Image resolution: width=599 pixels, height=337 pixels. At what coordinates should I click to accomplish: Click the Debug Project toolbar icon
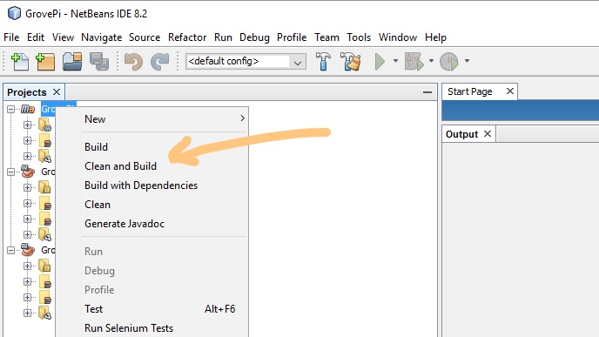click(414, 62)
